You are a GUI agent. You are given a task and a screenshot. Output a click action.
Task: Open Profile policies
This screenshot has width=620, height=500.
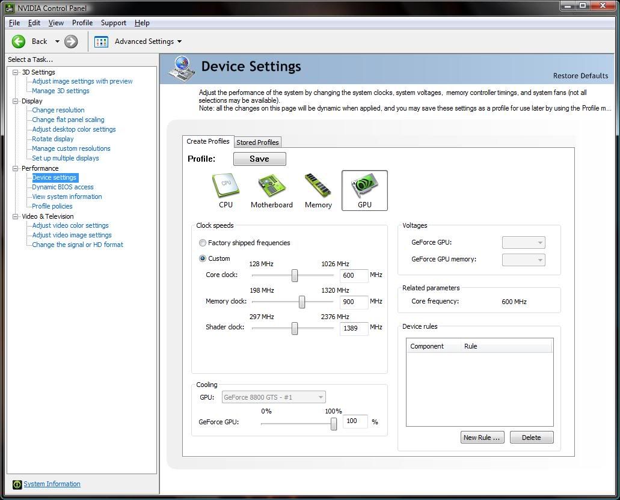52,206
